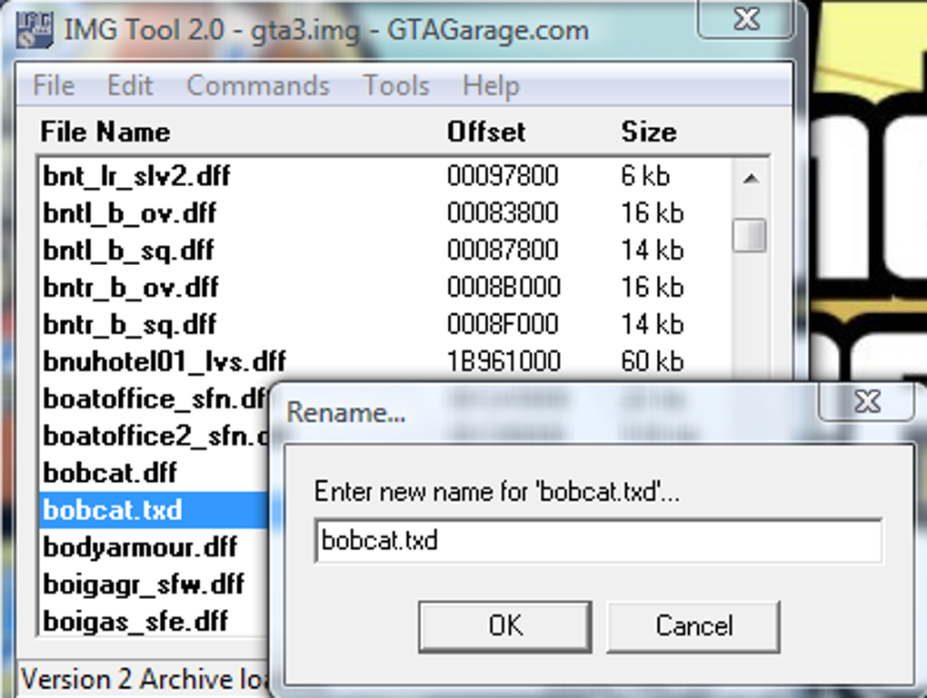The width and height of the screenshot is (927, 698).
Task: Open the Edit menu
Action: point(130,85)
